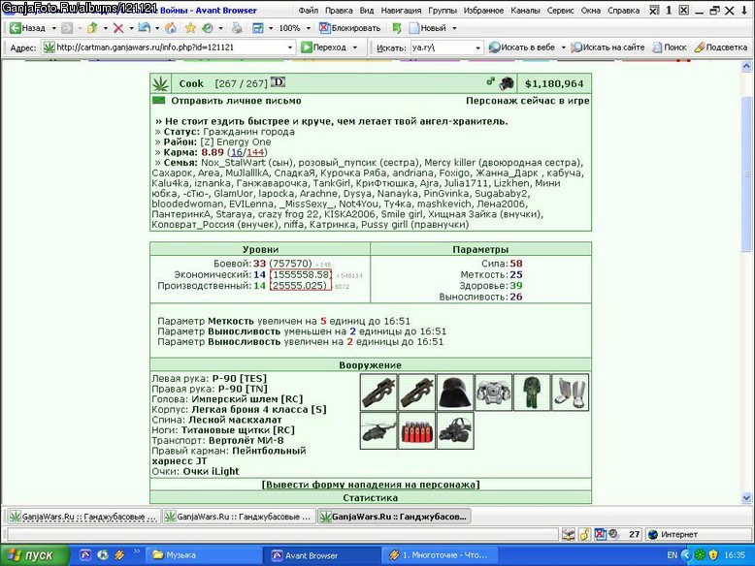Image resolution: width=755 pixels, height=566 pixels.
Task: Open the green envelope private message icon
Action: click(x=158, y=101)
